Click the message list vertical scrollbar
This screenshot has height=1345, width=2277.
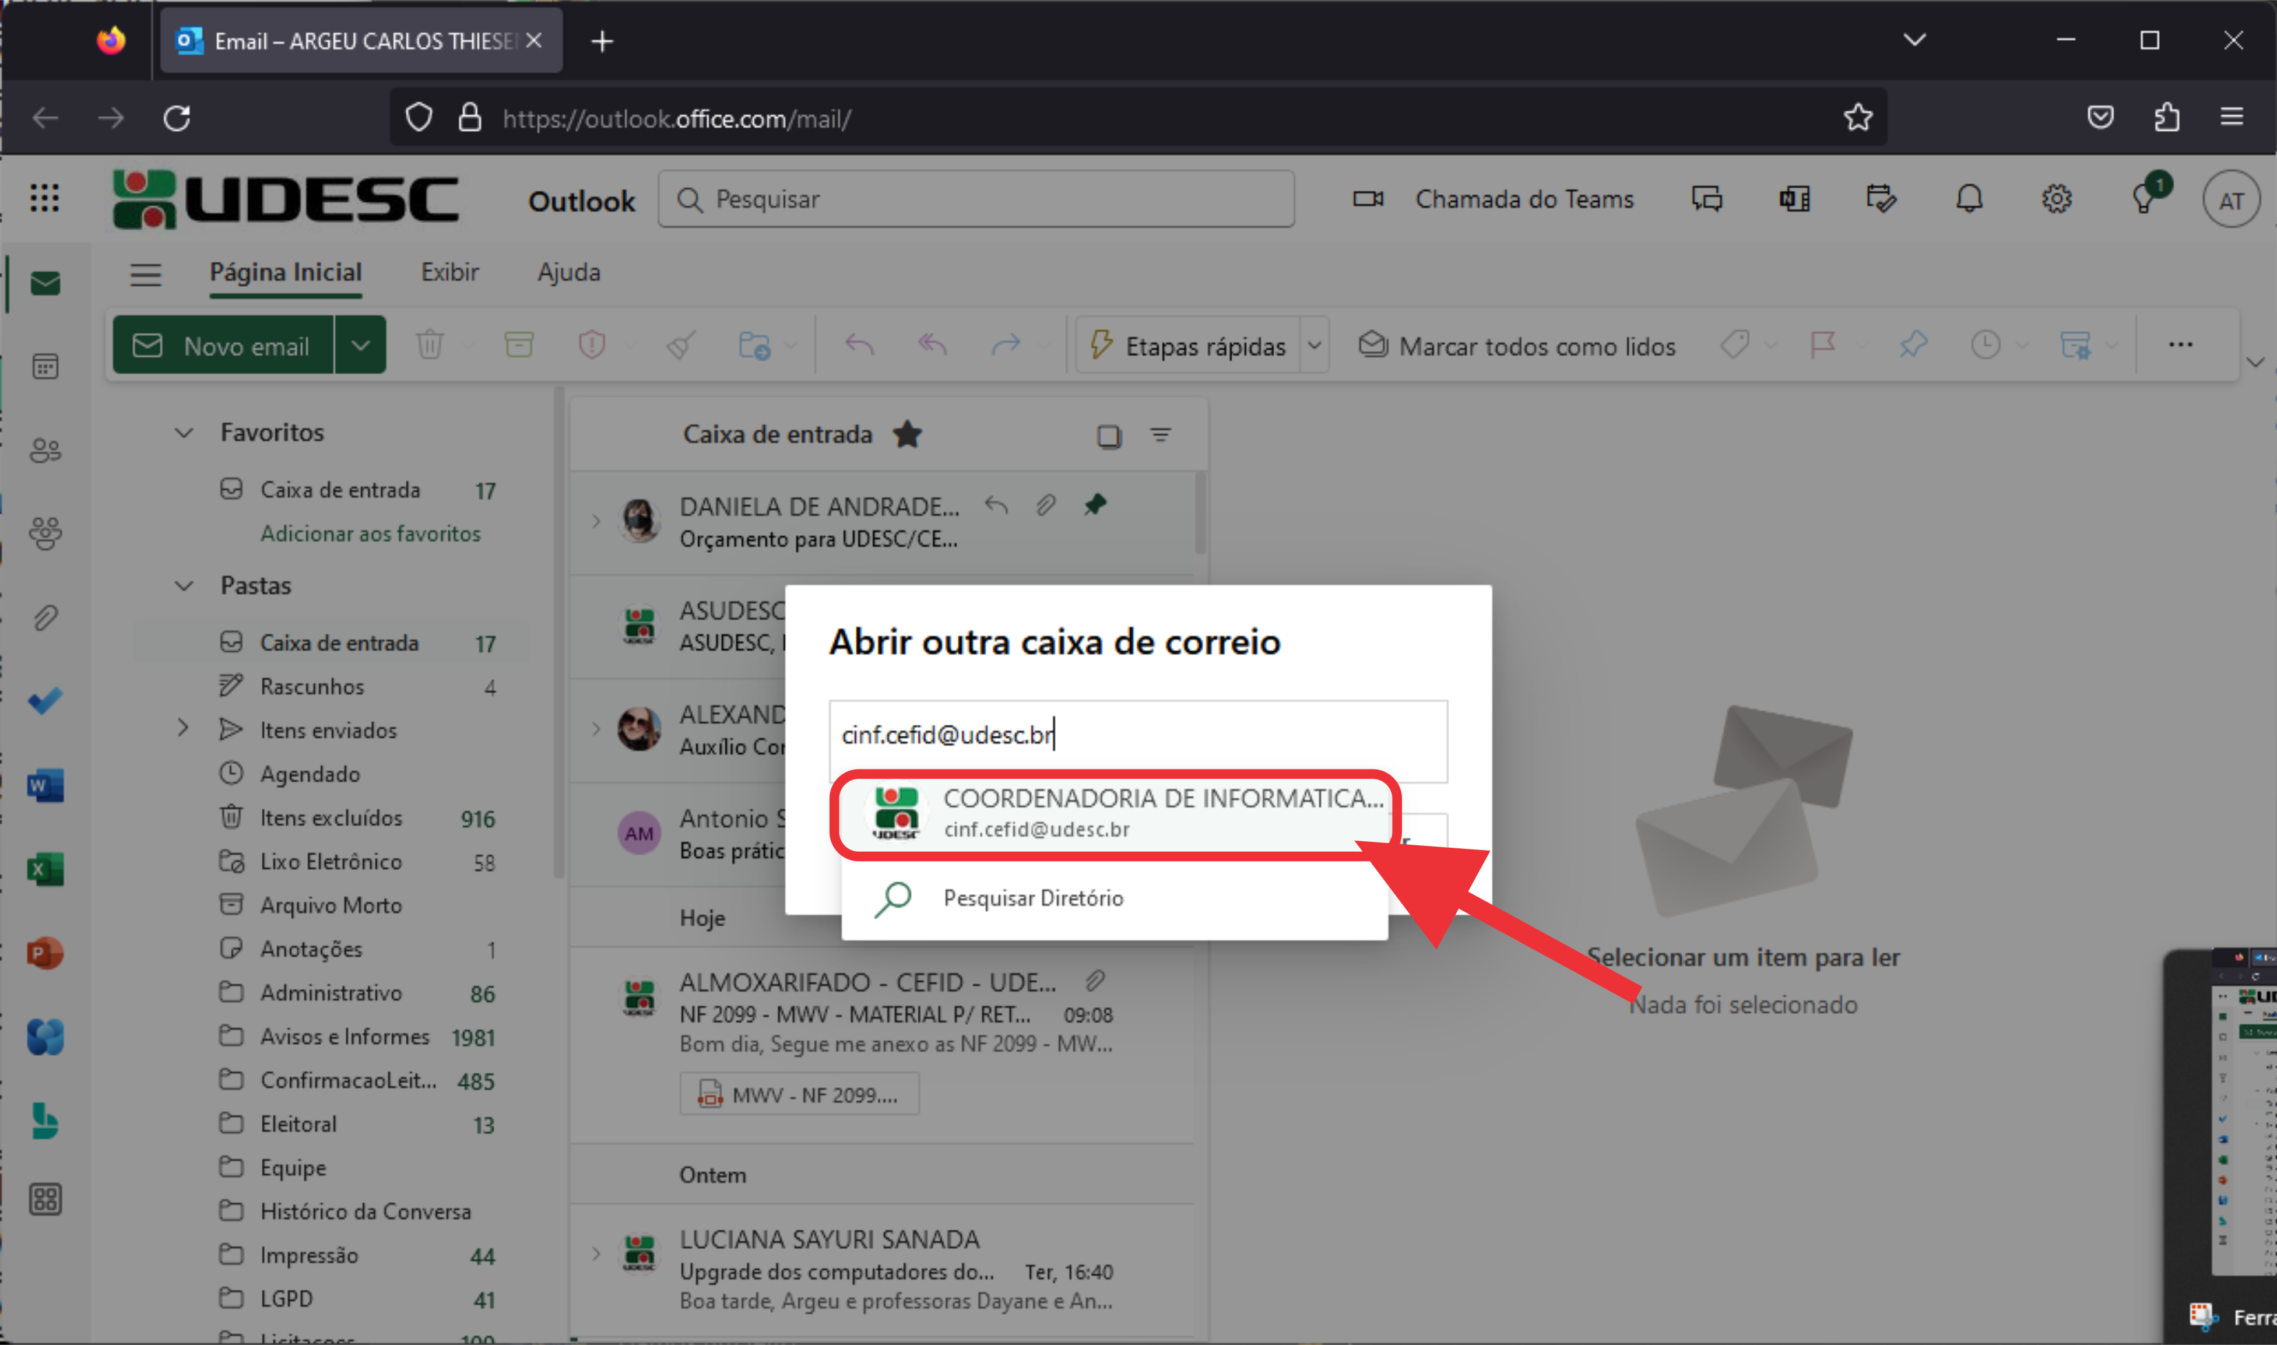[1200, 512]
